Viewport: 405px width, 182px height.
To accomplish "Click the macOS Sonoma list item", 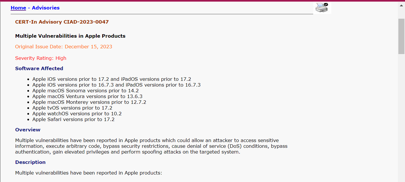I will click(x=85, y=91).
